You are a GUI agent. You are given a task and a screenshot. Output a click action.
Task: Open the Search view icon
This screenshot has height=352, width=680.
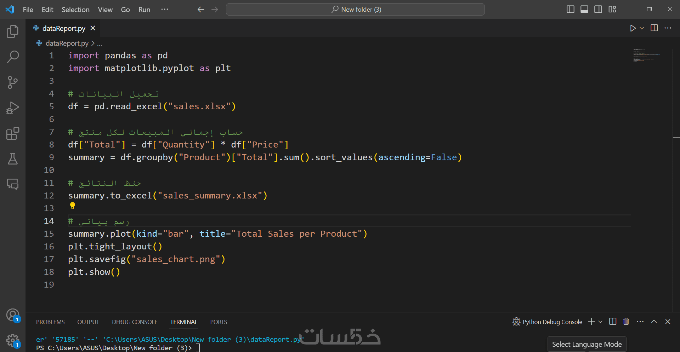[x=13, y=57]
